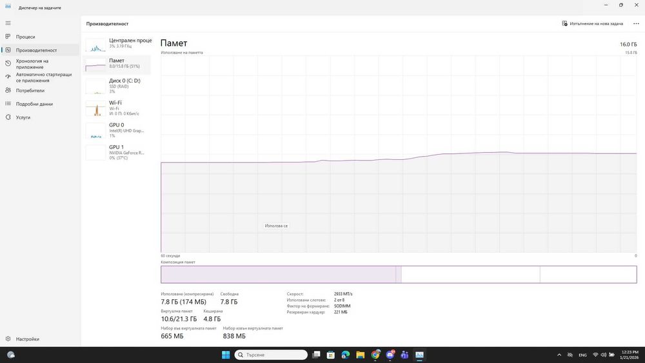Open Хронология на приложение

click(40, 64)
